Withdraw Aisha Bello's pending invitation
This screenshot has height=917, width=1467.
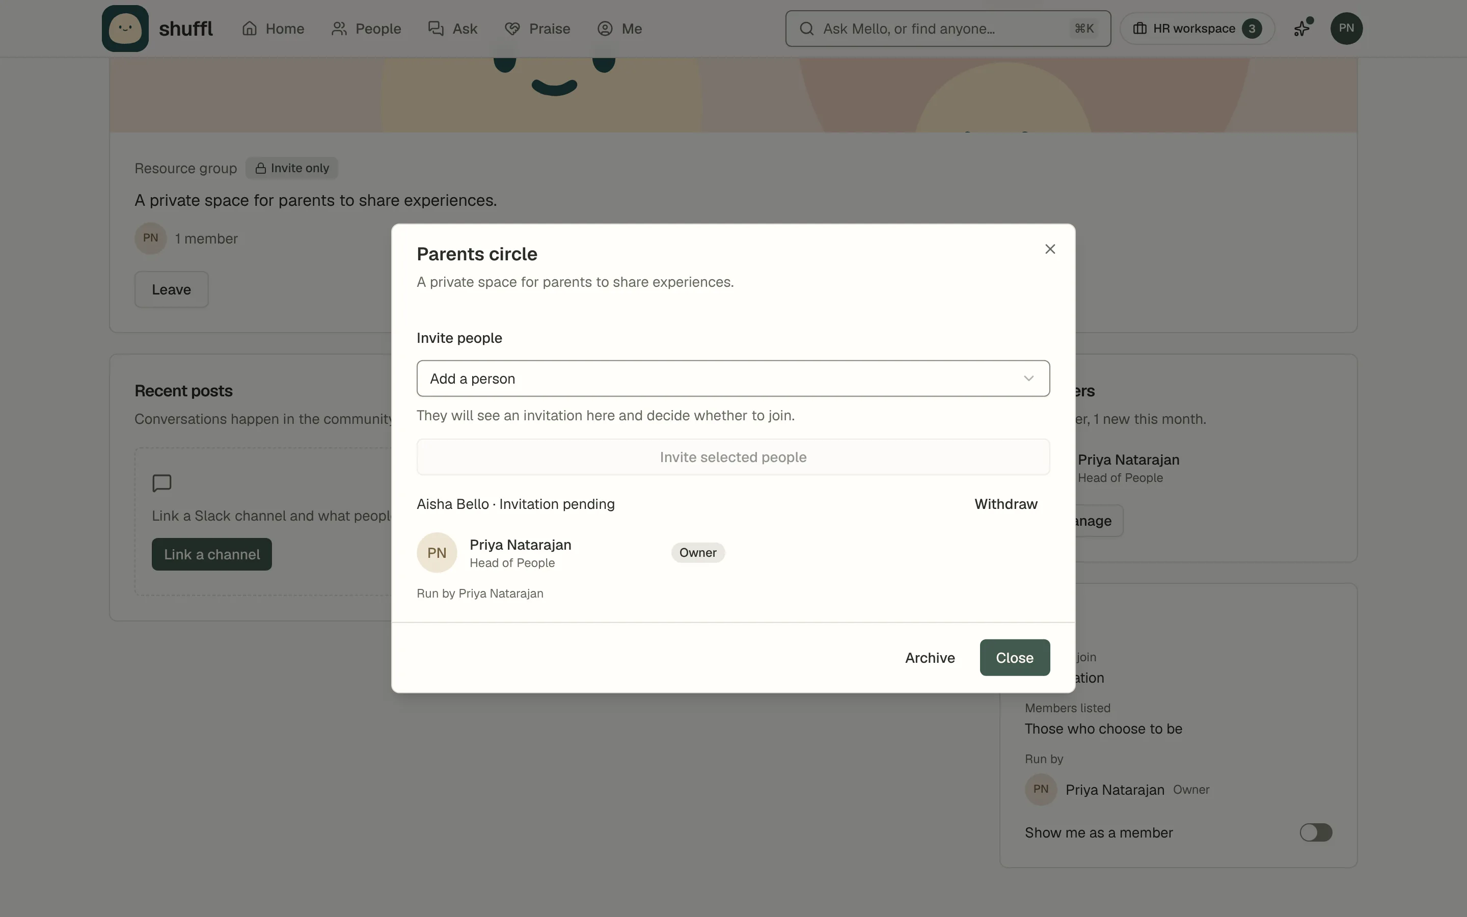(x=1006, y=504)
